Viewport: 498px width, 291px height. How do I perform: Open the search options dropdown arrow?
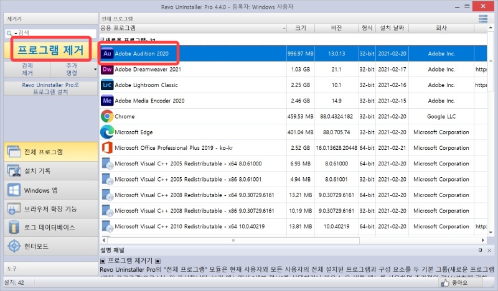(16, 34)
